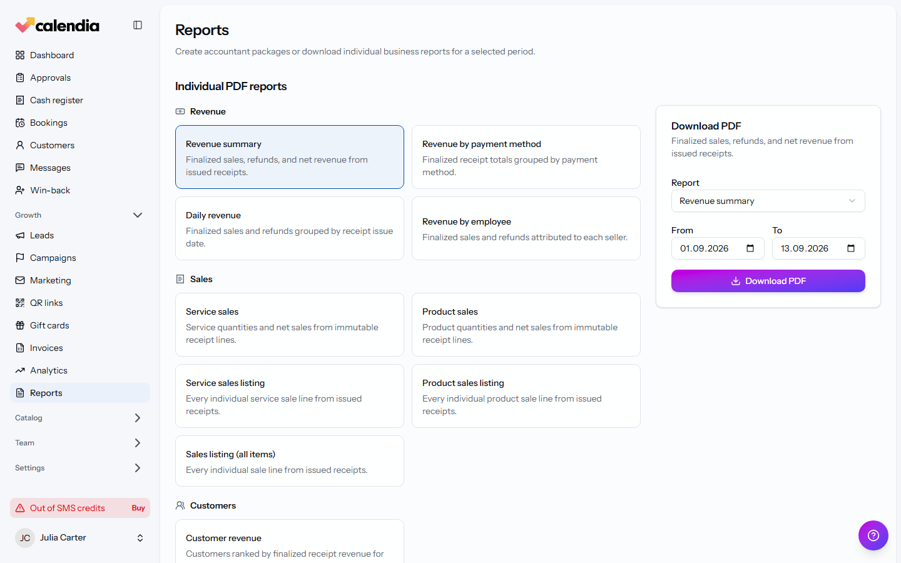Click Buy for SMS credits

click(x=138, y=508)
